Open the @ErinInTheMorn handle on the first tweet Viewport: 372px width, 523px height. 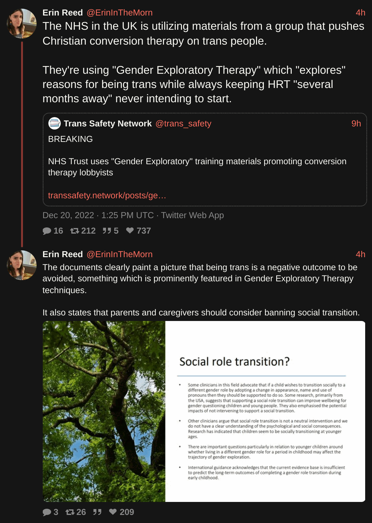119,13
